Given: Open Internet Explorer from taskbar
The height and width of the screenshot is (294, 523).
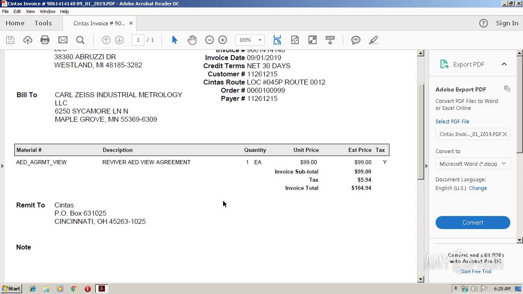Looking at the screenshot, I should (33, 289).
